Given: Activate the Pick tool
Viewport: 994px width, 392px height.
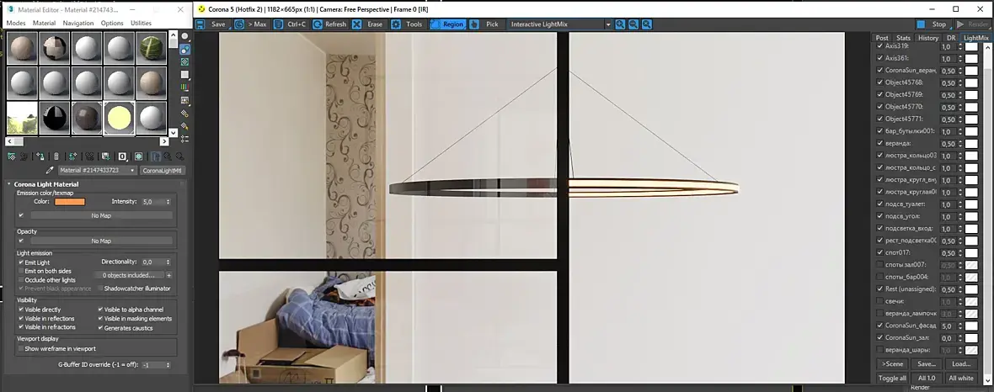Looking at the screenshot, I should (x=485, y=24).
